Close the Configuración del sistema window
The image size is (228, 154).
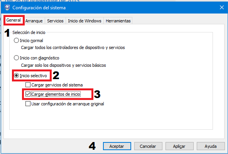tap(221, 7)
